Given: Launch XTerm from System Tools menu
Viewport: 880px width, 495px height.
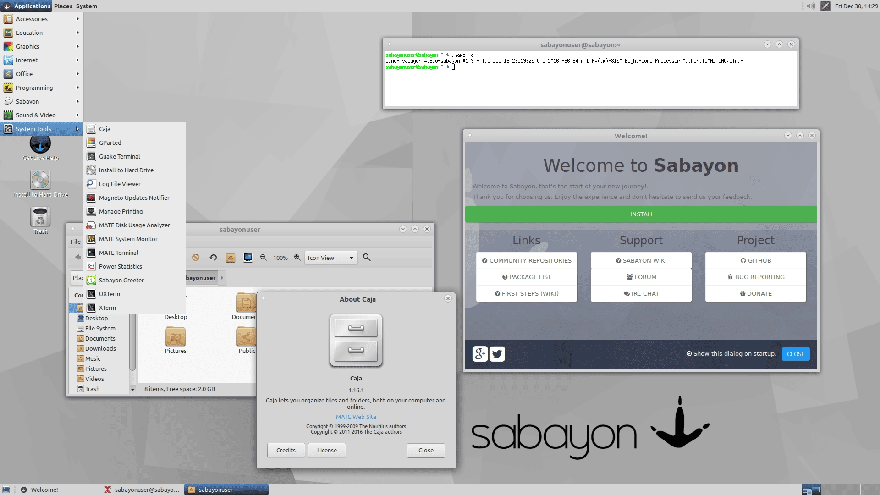Looking at the screenshot, I should [134, 308].
